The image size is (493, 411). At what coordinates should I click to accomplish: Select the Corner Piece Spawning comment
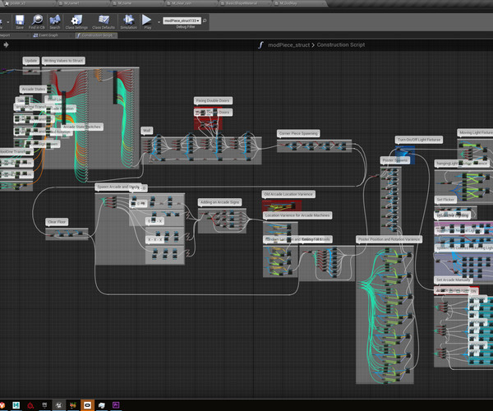[x=297, y=132]
